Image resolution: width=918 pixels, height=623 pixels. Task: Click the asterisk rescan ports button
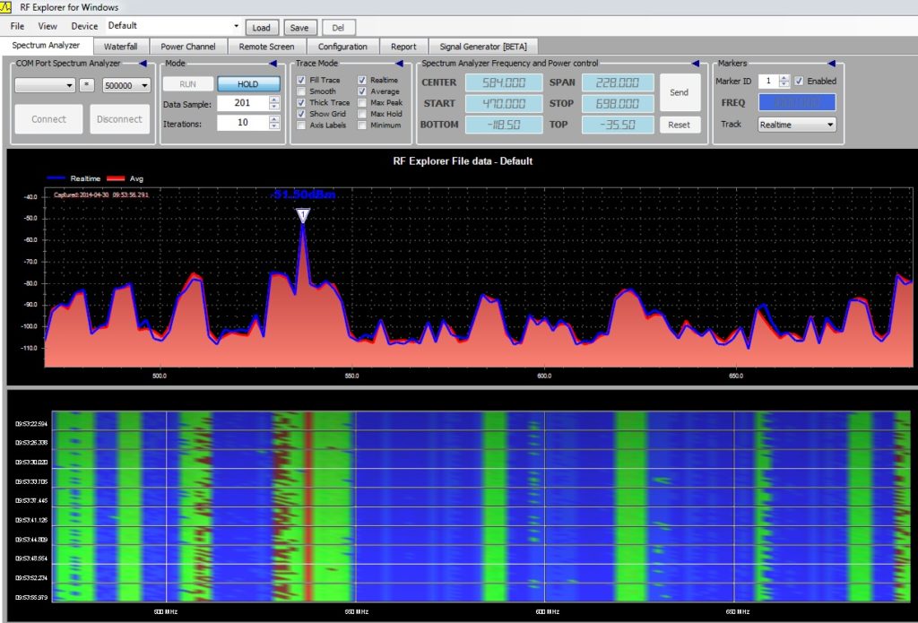pos(87,85)
